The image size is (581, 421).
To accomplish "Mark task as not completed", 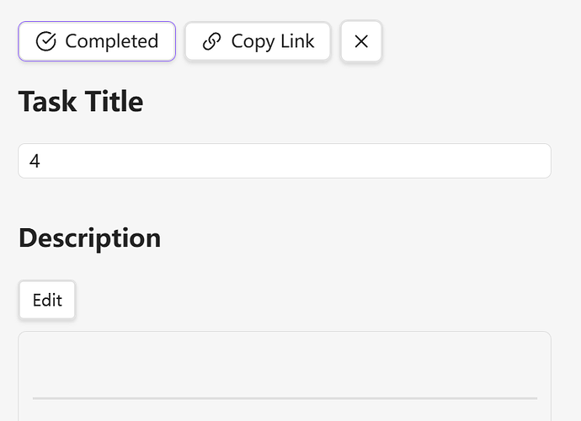I will [97, 41].
